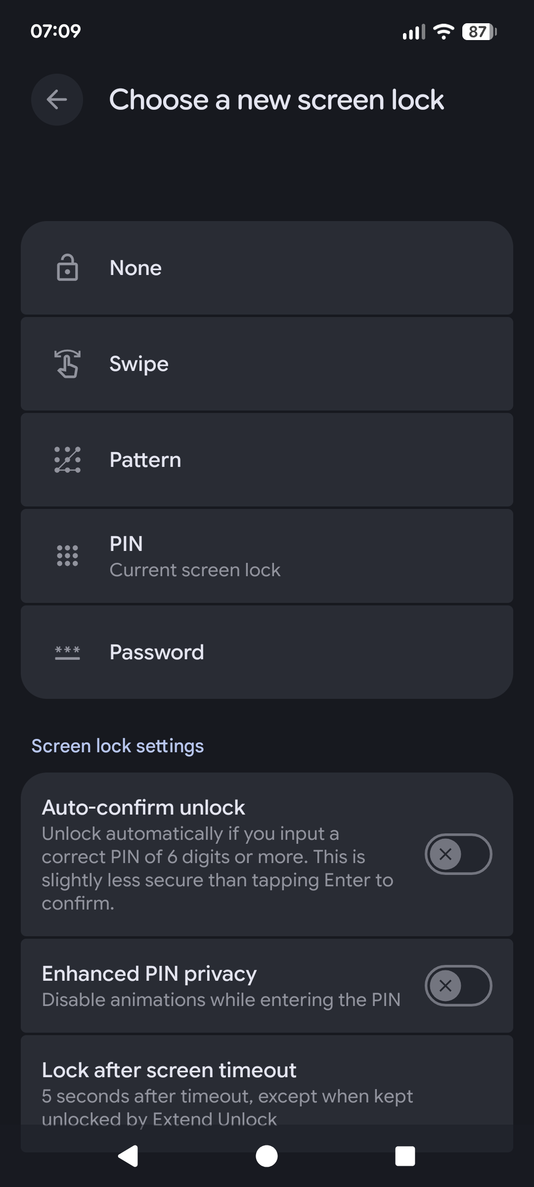534x1187 pixels.
Task: Select PIN, the current screen lock
Action: (x=267, y=556)
